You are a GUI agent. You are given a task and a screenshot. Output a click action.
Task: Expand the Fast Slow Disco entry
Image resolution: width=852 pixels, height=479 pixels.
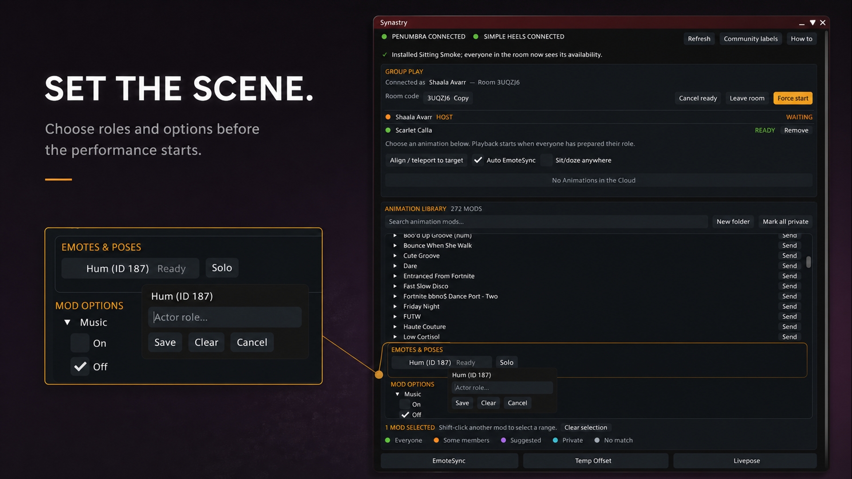395,286
